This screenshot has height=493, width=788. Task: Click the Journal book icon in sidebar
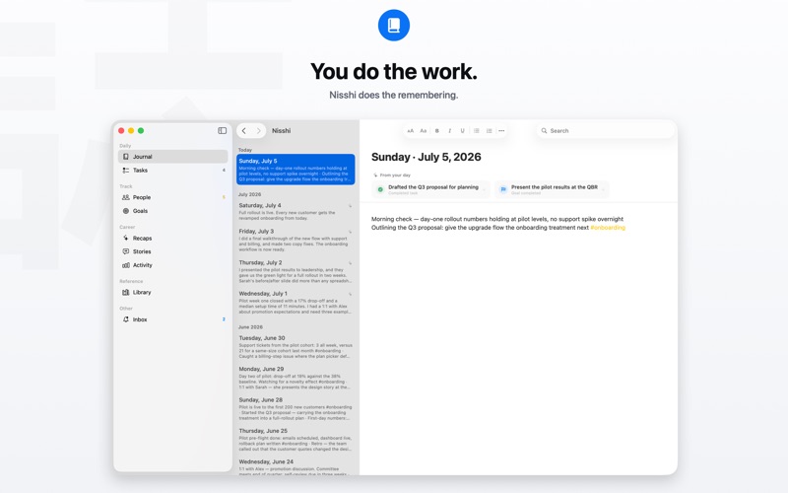(126, 157)
